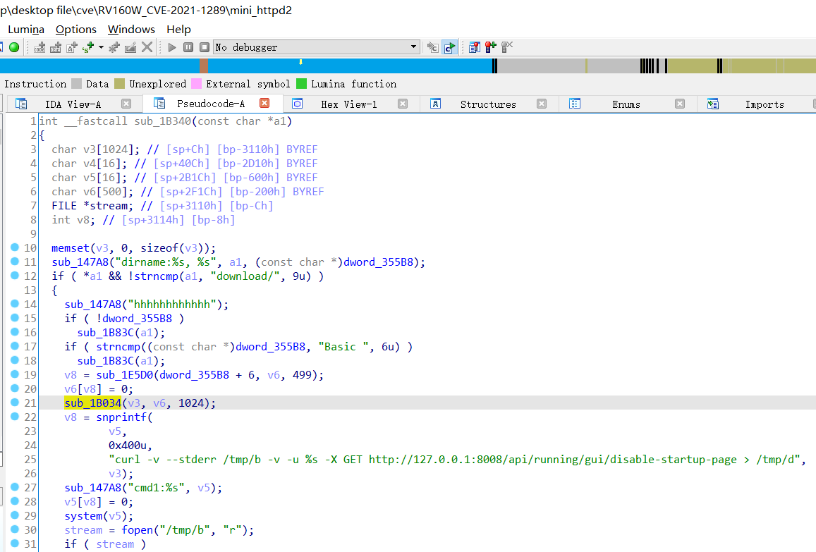
Task: Open the Enums tab
Action: tap(626, 104)
